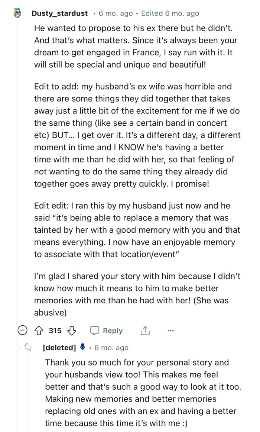Click the minus circle to collapse the comment
Viewport: 260px width, 432px height.
23,330
